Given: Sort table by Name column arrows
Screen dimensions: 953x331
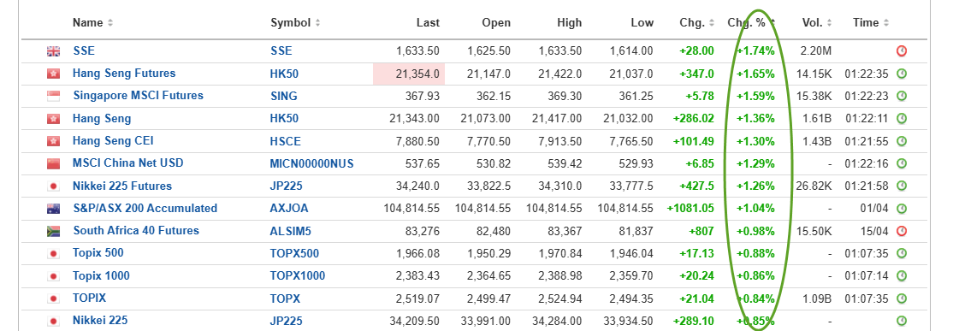Looking at the screenshot, I should (110, 23).
